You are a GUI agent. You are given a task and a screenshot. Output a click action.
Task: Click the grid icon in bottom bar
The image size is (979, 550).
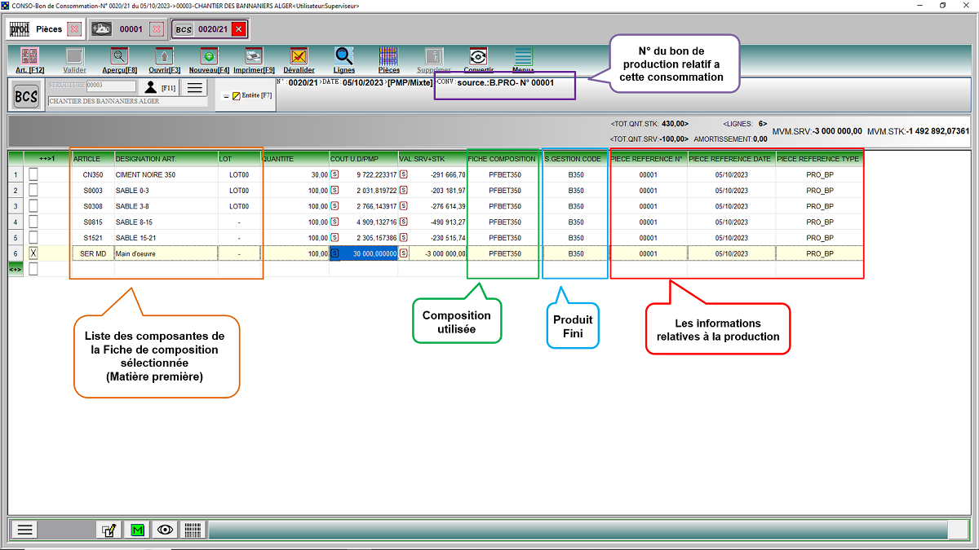coord(193,530)
